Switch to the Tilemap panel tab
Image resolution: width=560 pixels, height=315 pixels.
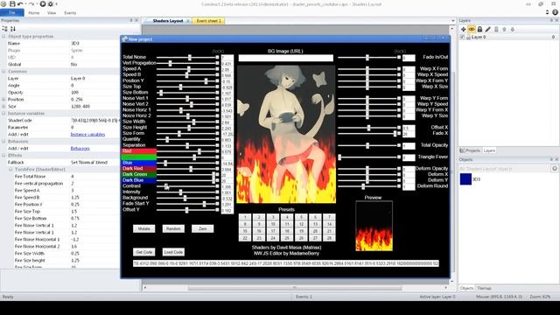click(x=484, y=288)
